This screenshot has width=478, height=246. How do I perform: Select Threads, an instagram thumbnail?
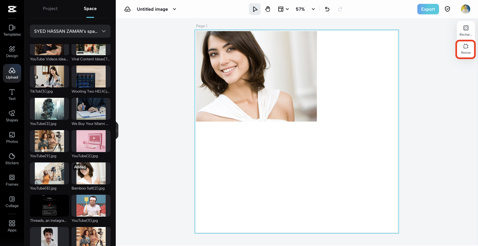(x=49, y=206)
